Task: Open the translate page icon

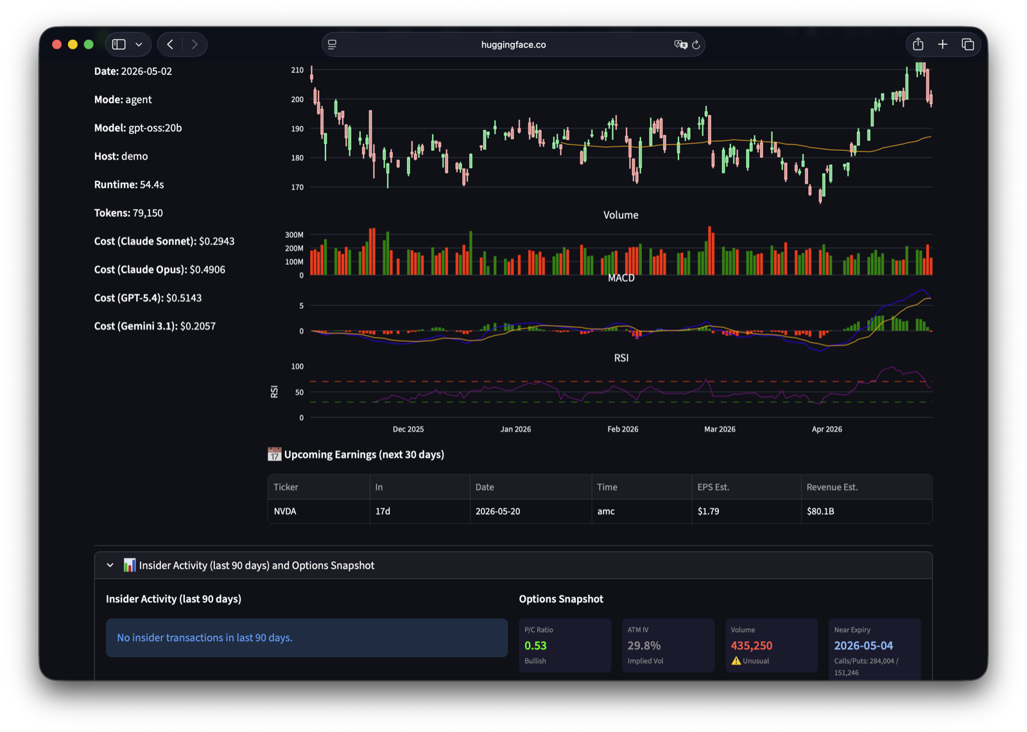Action: tap(680, 44)
